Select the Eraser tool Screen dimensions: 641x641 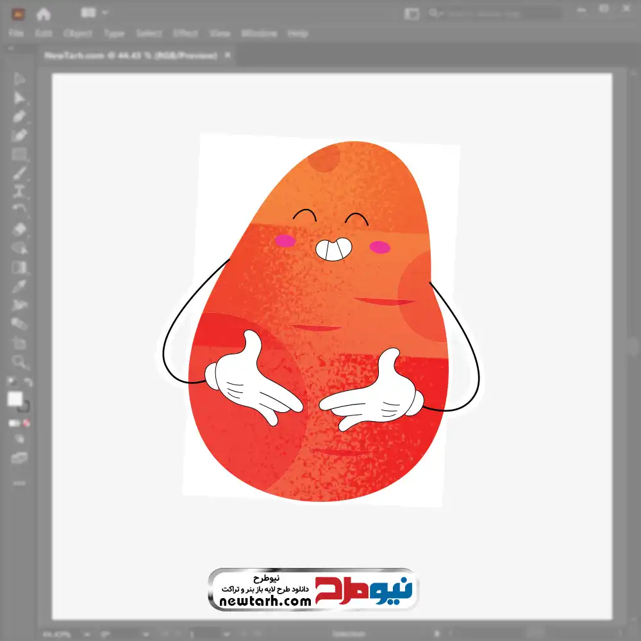point(19,229)
